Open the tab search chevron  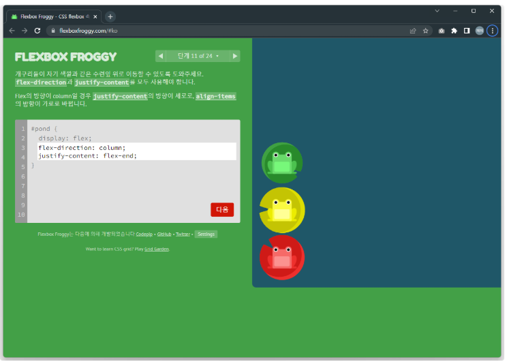(x=437, y=11)
